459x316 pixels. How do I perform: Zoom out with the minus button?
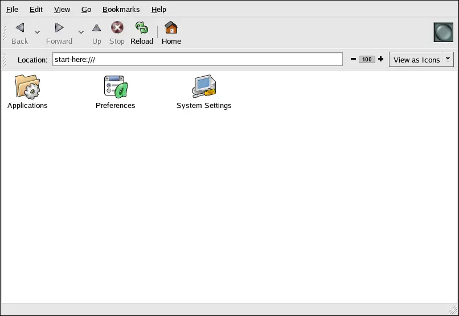[x=353, y=59]
